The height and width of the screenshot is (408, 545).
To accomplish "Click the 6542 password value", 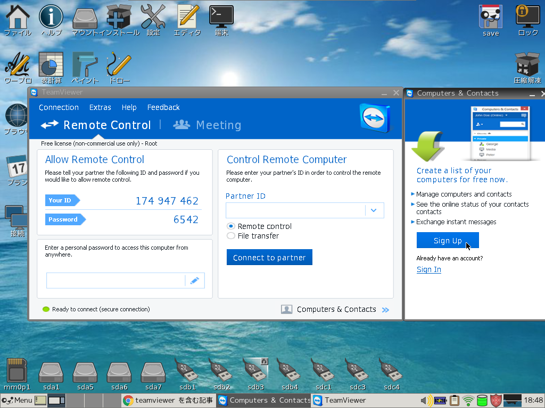I will tap(186, 219).
